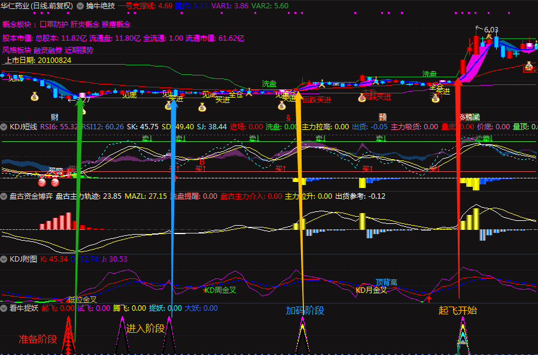Screen dimensions: 538x355
Task: Click the 财 finance marker icon
Action: (x=54, y=117)
